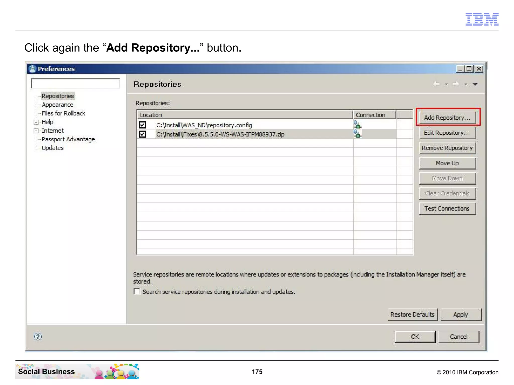Screen dimensions: 514x385
Task: Select Repositories in the preferences tree
Action: [58, 96]
